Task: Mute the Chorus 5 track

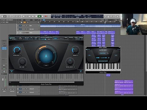Action: pos(23,92)
